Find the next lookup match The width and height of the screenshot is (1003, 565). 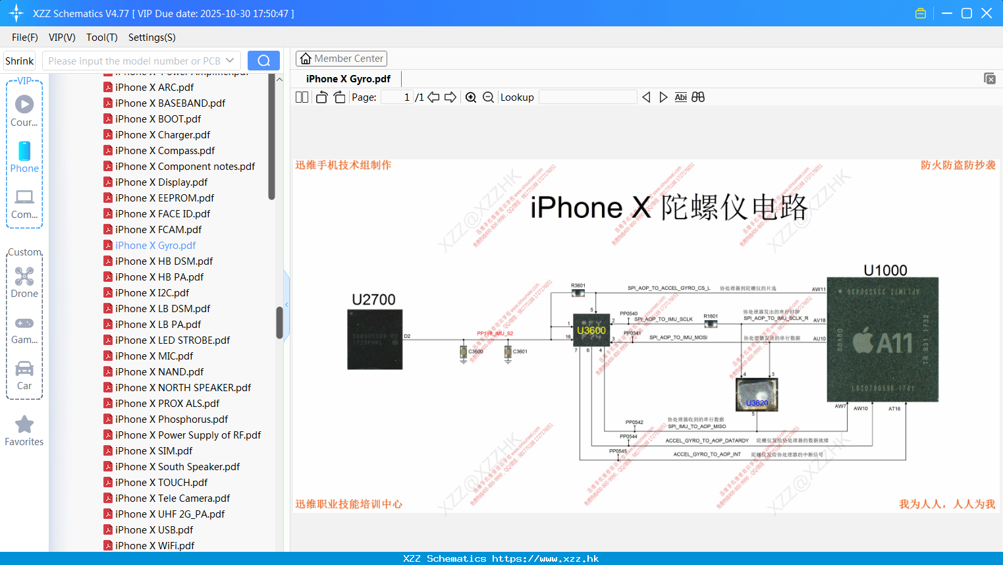[663, 97]
